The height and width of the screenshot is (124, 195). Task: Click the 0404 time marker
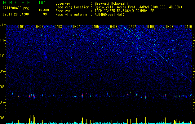click(77, 26)
